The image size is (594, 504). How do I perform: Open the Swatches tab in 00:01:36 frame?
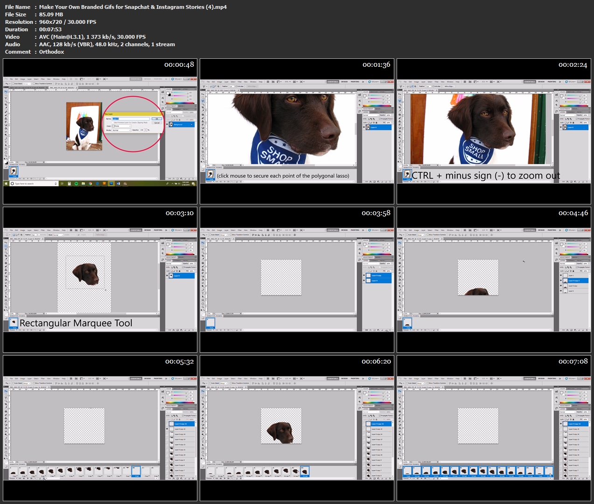click(374, 92)
